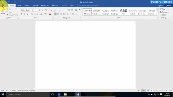Click Sign in at top right
The height and width of the screenshot is (97, 173).
[x=160, y=6]
